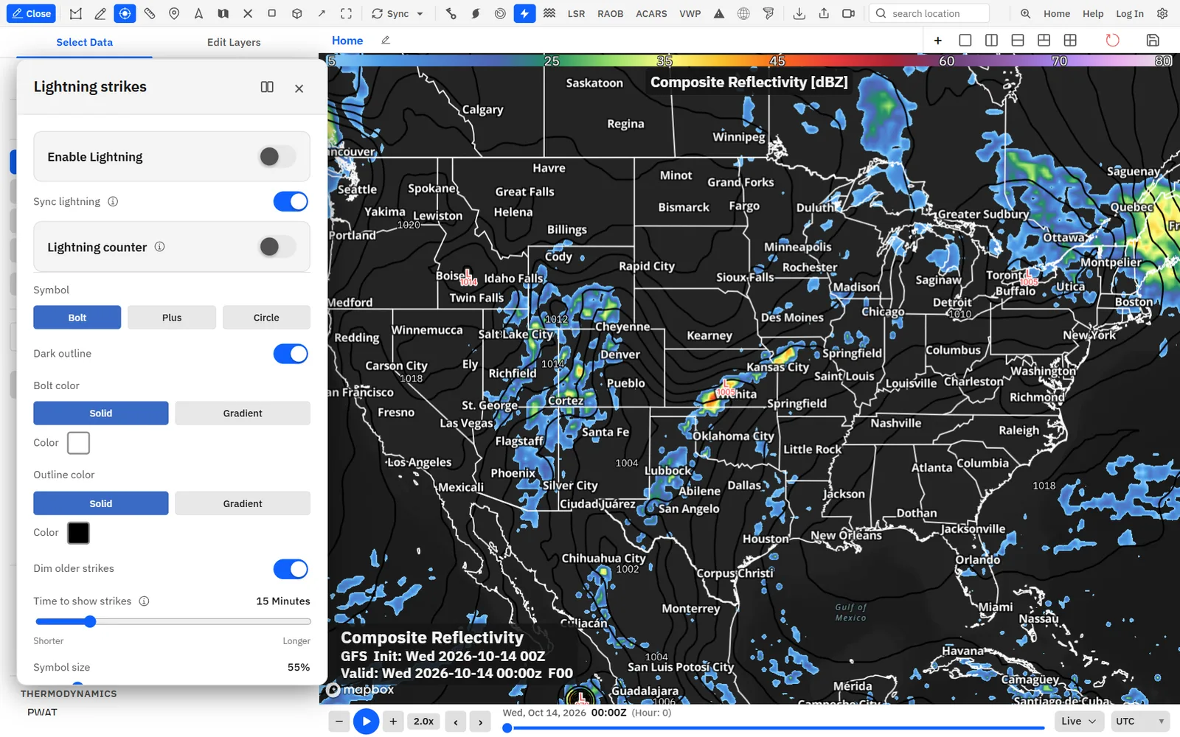Click the Log In link

pyautogui.click(x=1130, y=14)
